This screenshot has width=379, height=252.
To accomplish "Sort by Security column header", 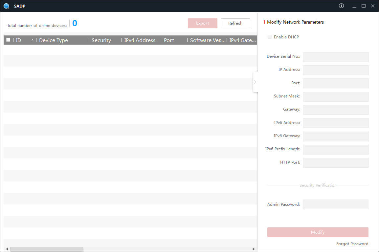I will (101, 40).
